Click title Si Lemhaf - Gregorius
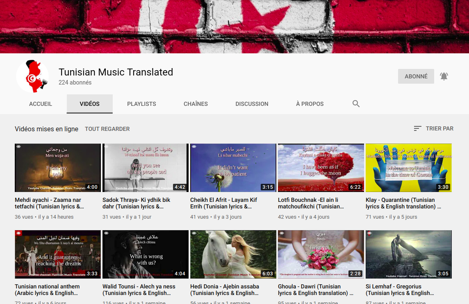Screen dimensions: 469x304 (x=400, y=290)
